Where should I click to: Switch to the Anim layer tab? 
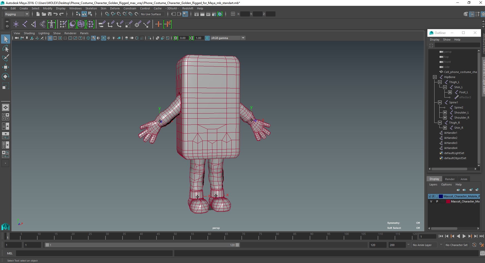464,179
